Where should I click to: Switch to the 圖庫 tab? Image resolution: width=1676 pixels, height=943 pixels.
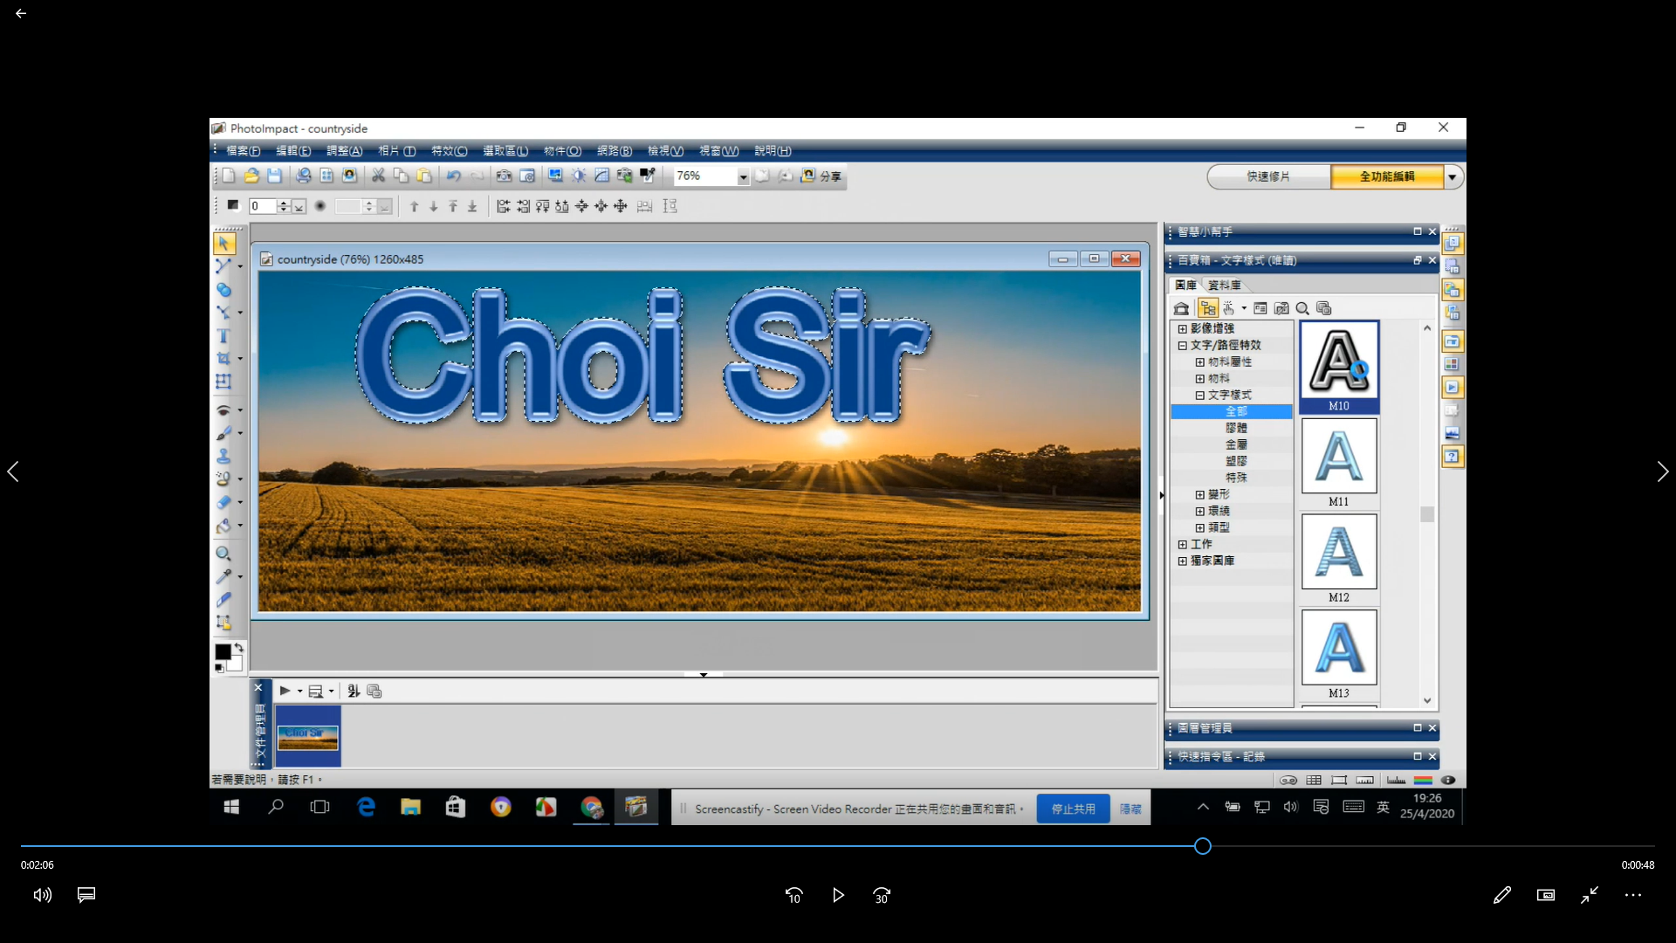point(1185,286)
